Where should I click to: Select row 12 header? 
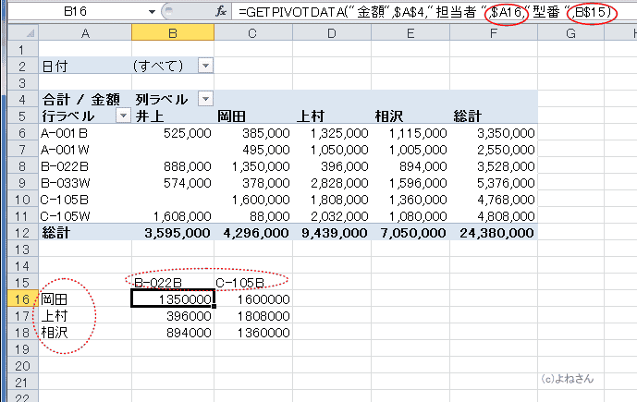pos(22,233)
